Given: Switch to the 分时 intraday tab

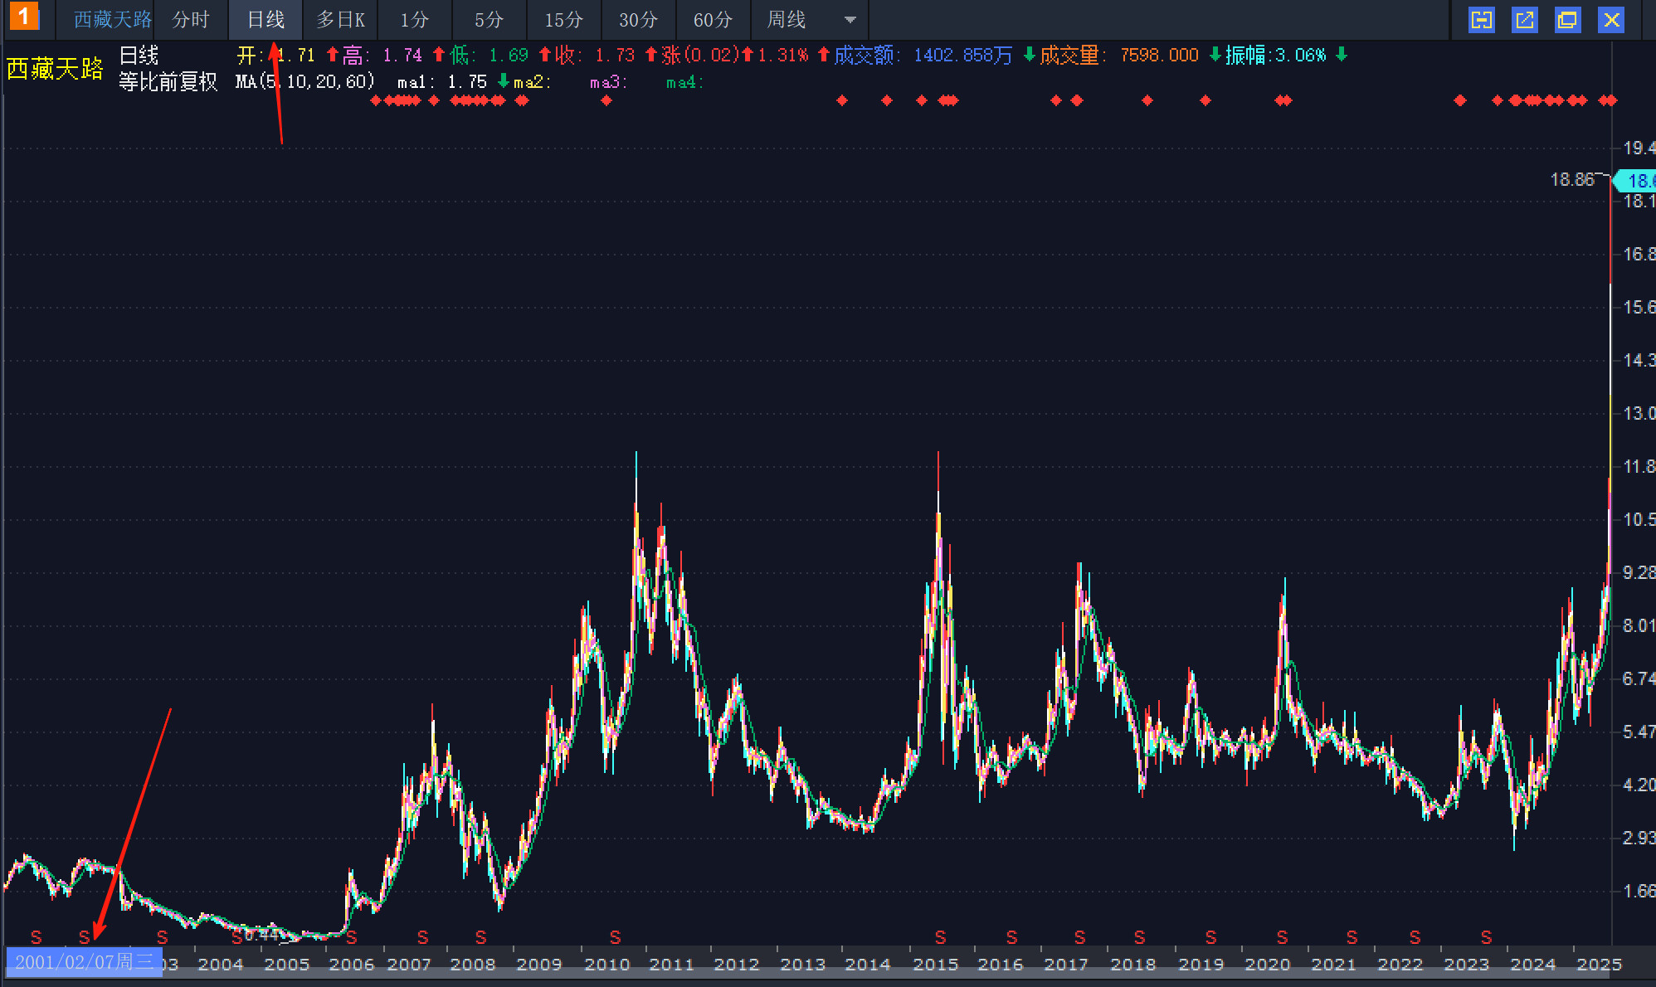Looking at the screenshot, I should tap(191, 20).
